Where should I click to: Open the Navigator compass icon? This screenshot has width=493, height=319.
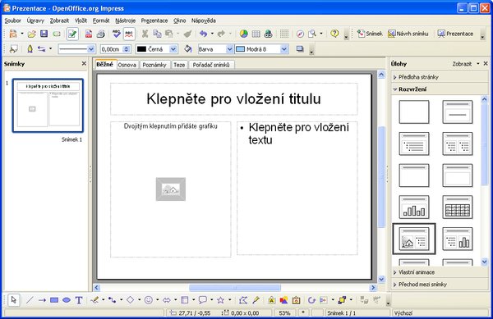point(300,34)
